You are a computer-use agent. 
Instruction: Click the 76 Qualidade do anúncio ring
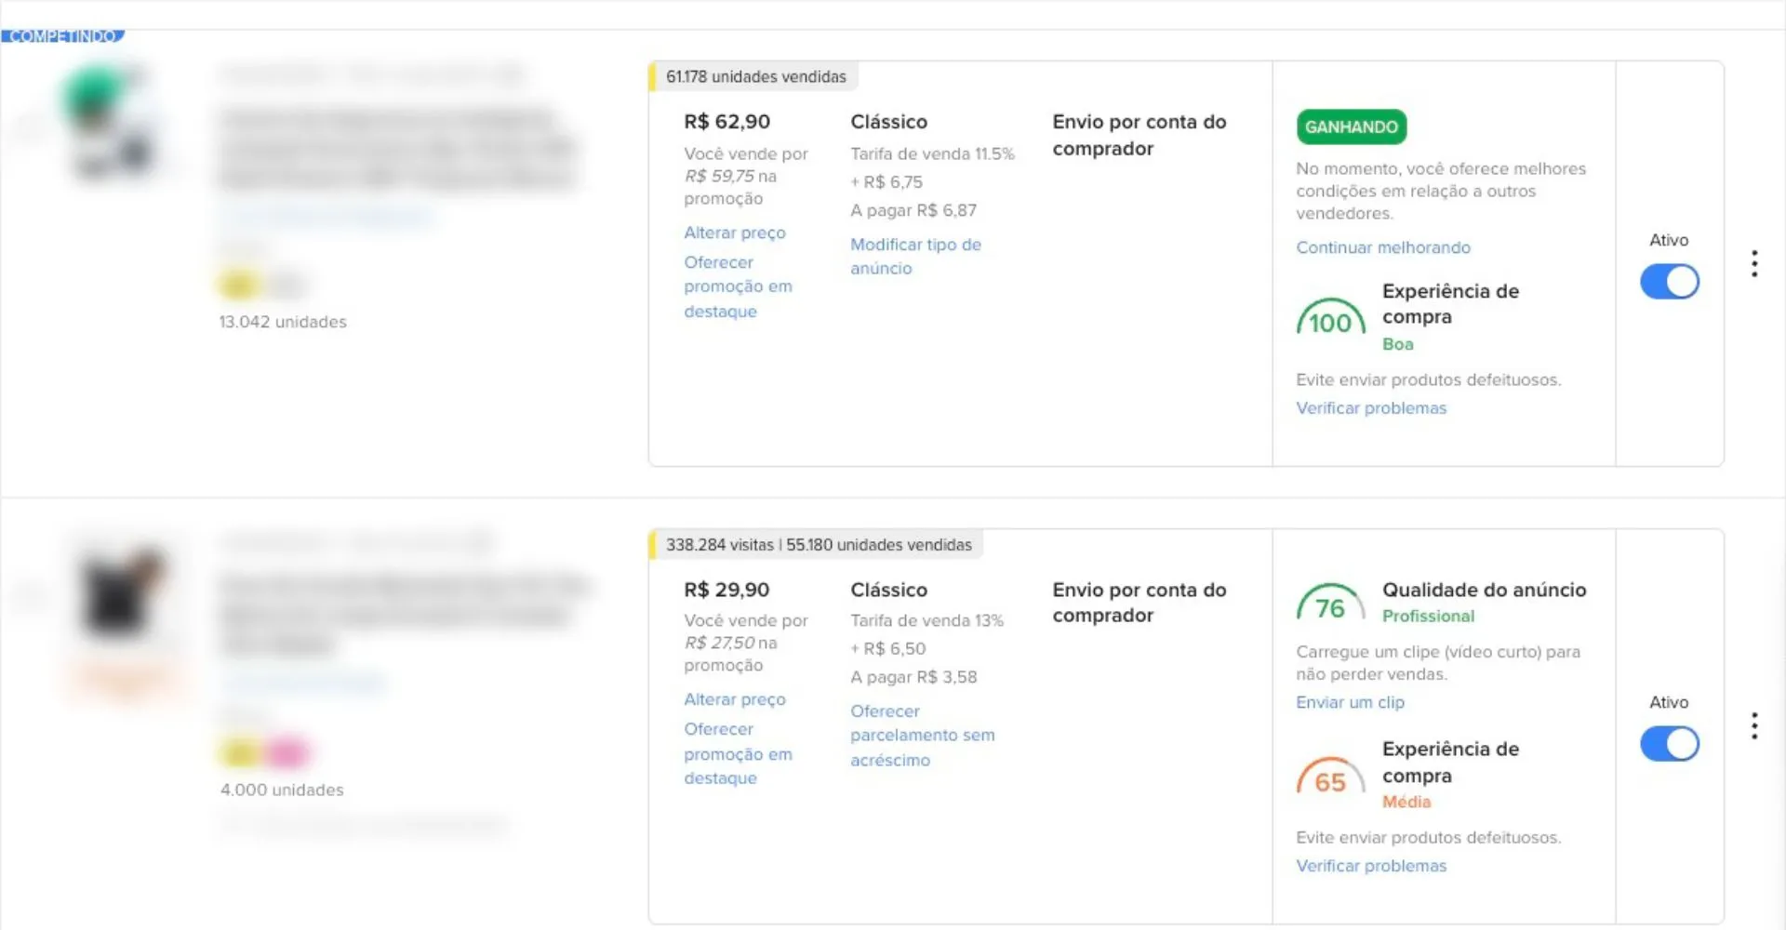(x=1330, y=604)
